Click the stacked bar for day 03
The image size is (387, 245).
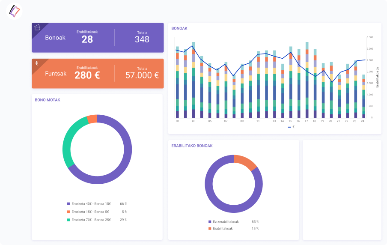[193, 80]
